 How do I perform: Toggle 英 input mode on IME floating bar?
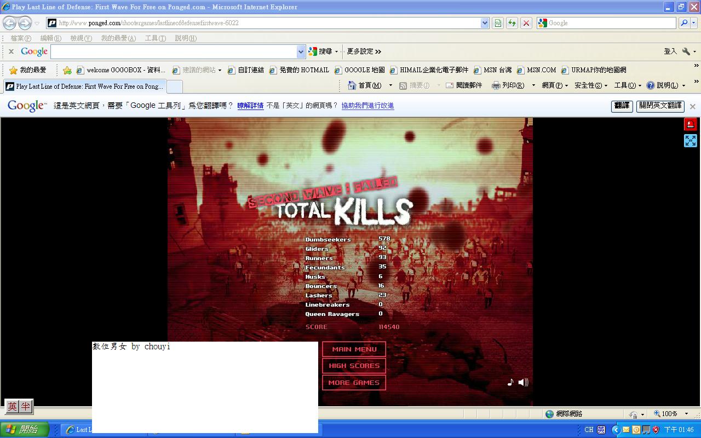point(12,406)
